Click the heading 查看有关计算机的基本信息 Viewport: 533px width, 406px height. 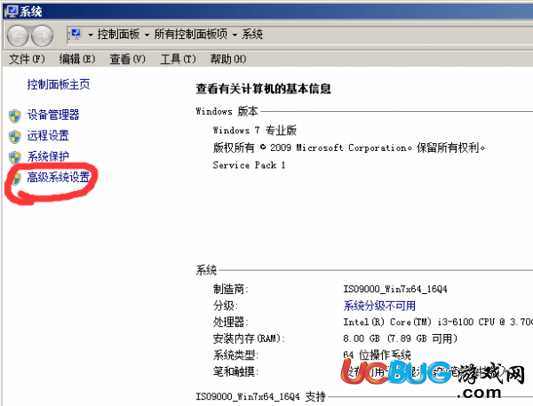pyautogui.click(x=263, y=89)
